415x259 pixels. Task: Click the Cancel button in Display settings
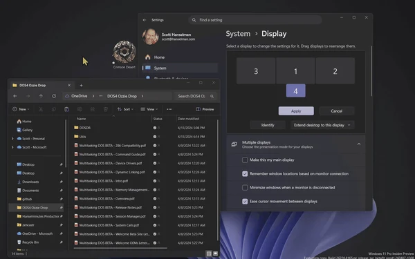point(336,111)
